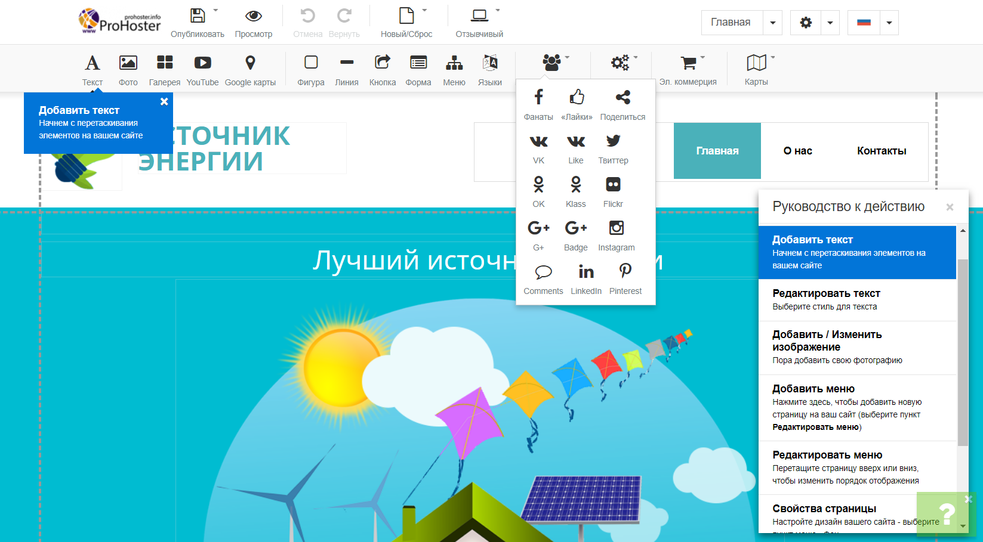Close the Добавить текст tooltip
The height and width of the screenshot is (542, 983).
164,102
